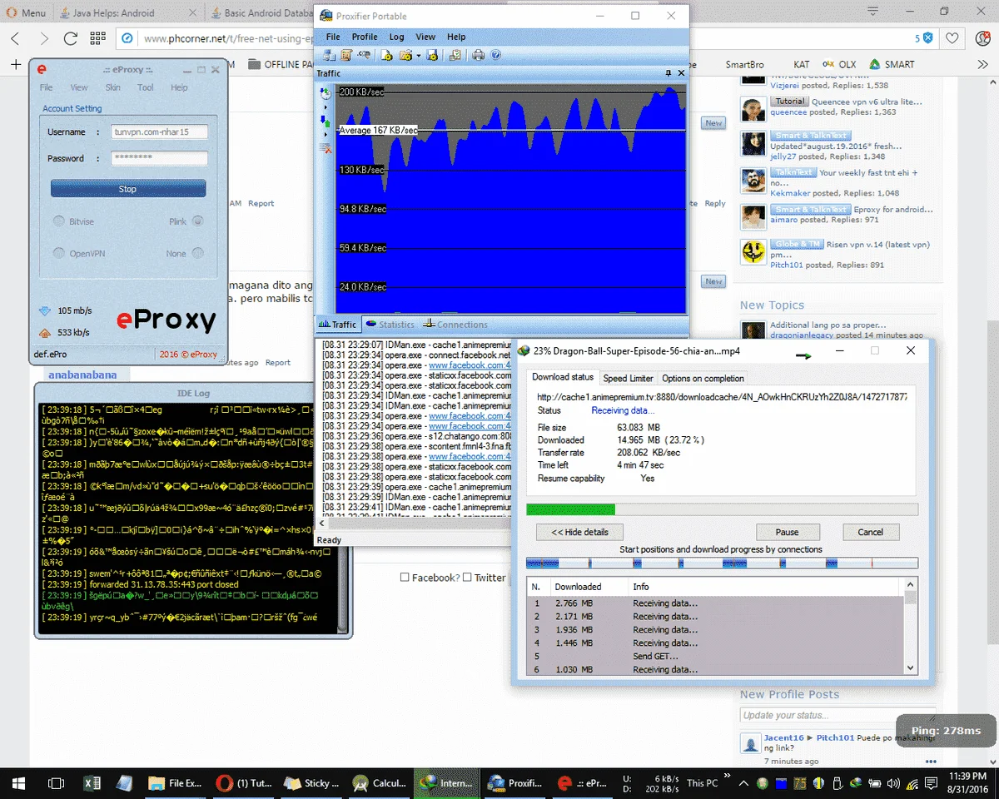Open Proxifier Help menu
Image resolution: width=999 pixels, height=799 pixels.
(x=456, y=37)
